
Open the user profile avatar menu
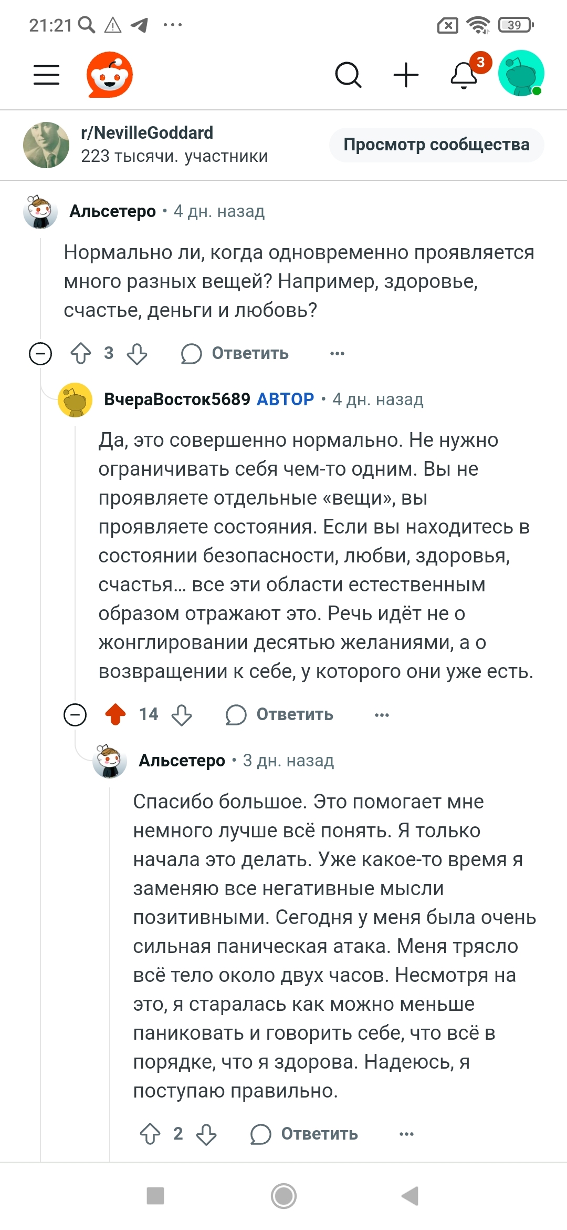point(521,74)
